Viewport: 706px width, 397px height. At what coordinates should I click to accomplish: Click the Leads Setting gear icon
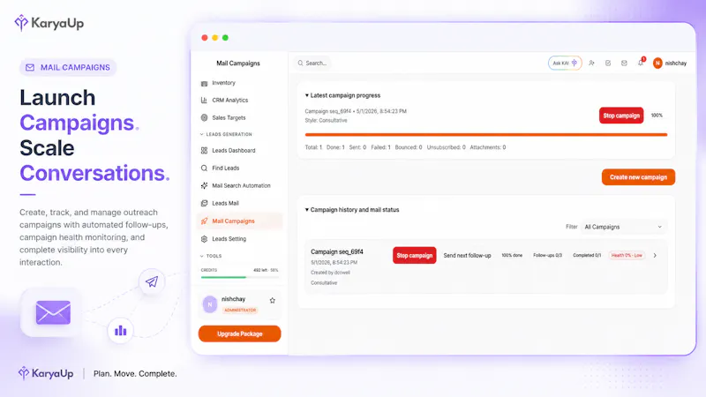[204, 239]
